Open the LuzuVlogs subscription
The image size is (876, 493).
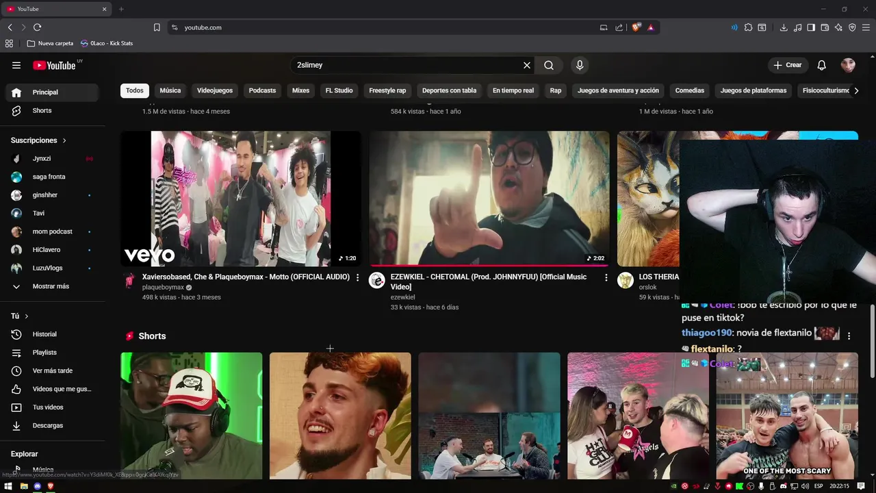pos(52,268)
